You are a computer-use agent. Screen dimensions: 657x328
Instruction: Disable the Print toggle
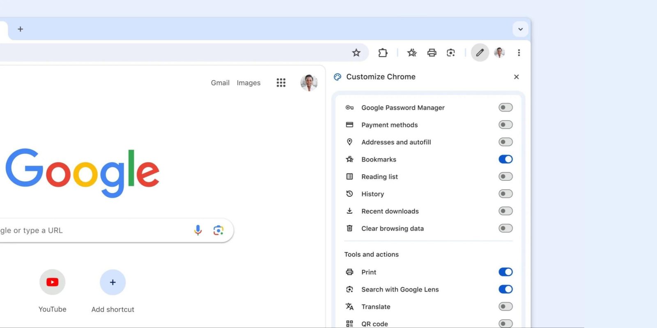click(x=505, y=272)
